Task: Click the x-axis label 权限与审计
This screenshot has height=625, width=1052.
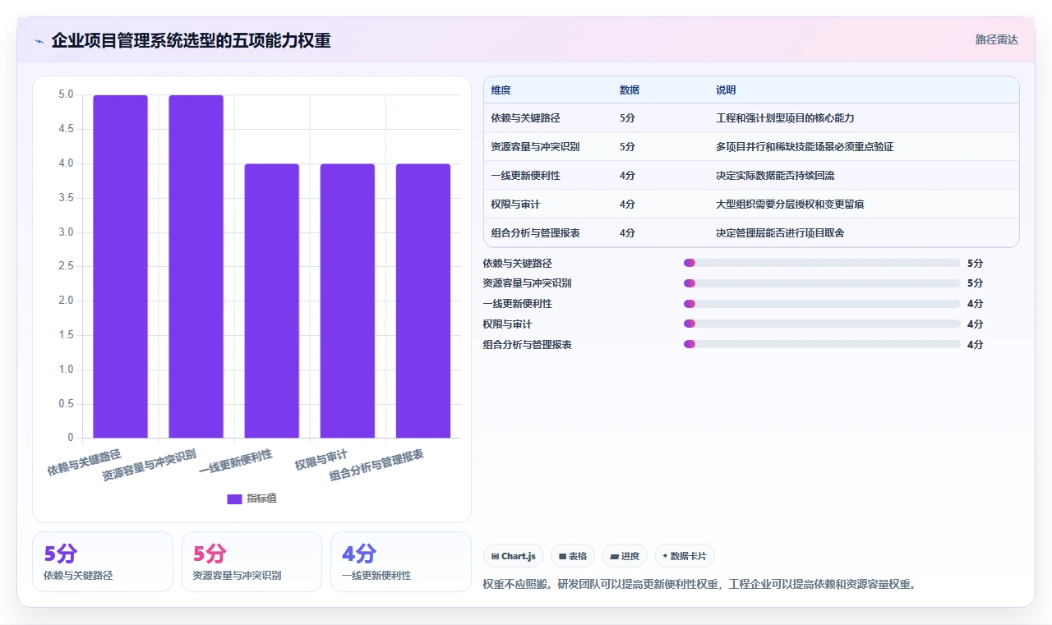Action: tap(321, 460)
